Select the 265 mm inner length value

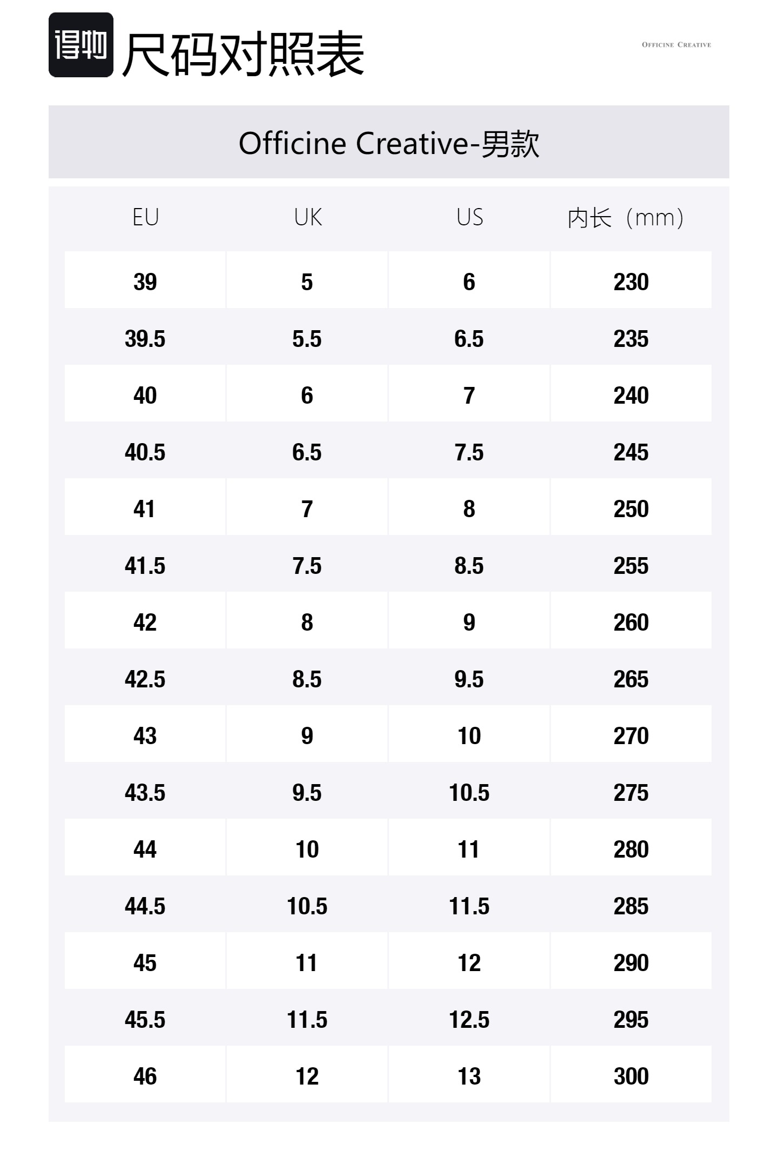tap(631, 679)
